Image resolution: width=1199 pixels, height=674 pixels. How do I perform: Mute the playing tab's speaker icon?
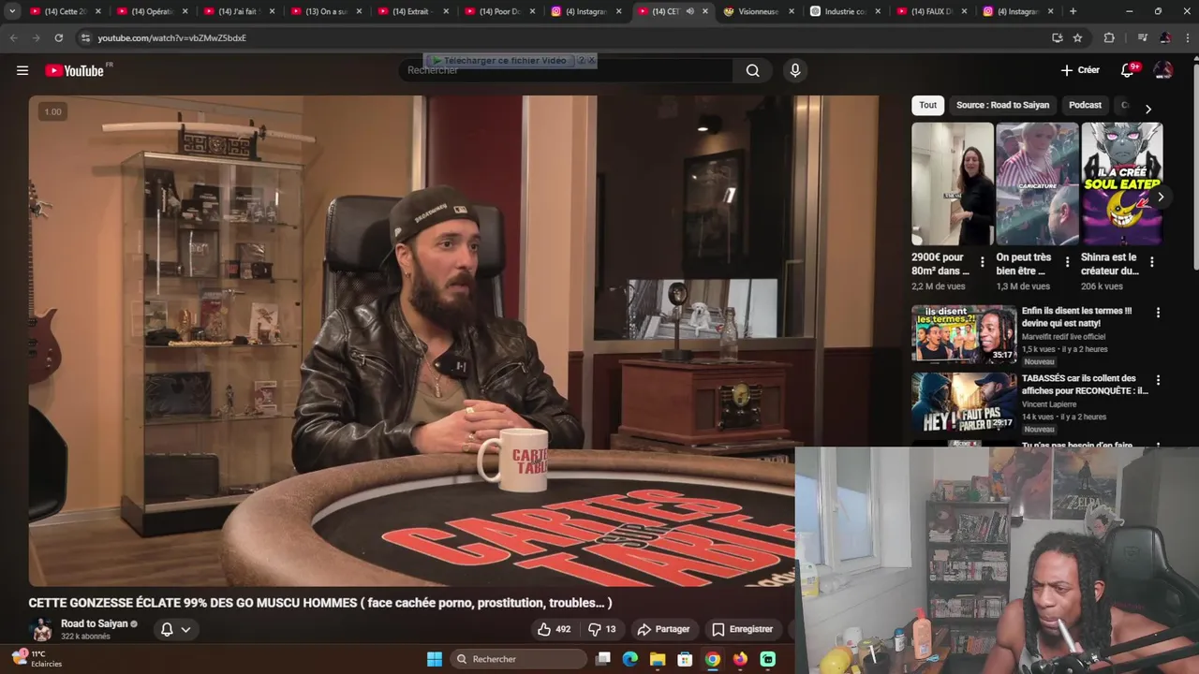(x=689, y=11)
